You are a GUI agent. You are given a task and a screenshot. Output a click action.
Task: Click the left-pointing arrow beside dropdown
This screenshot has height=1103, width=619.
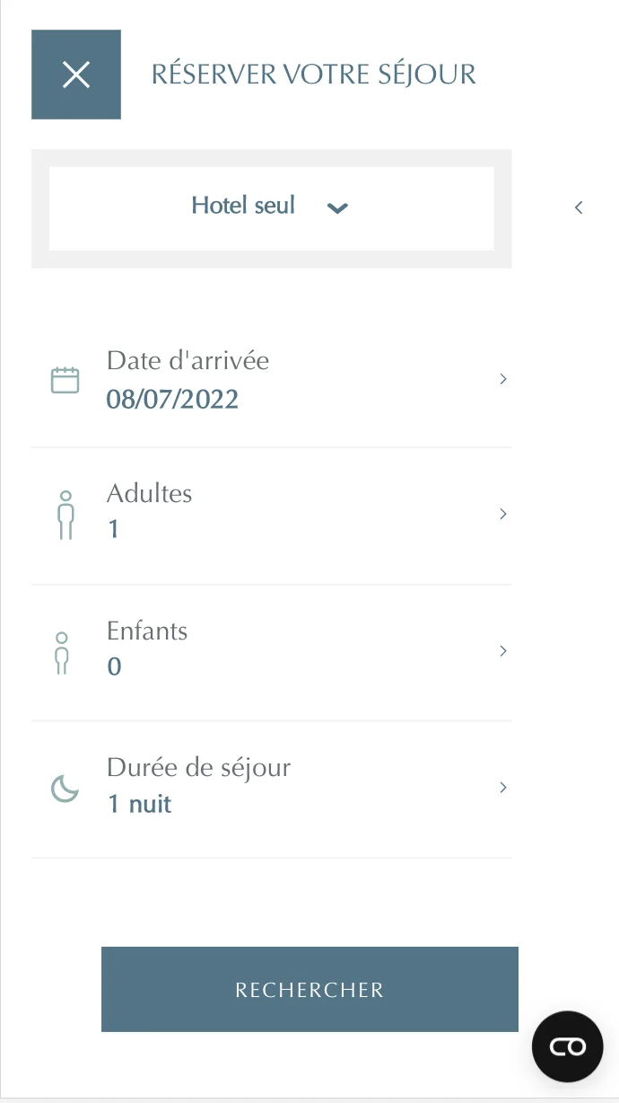point(579,207)
